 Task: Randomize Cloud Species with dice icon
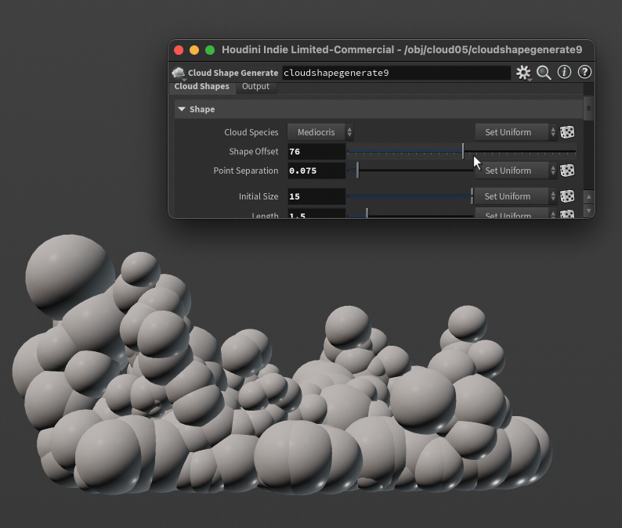(567, 132)
